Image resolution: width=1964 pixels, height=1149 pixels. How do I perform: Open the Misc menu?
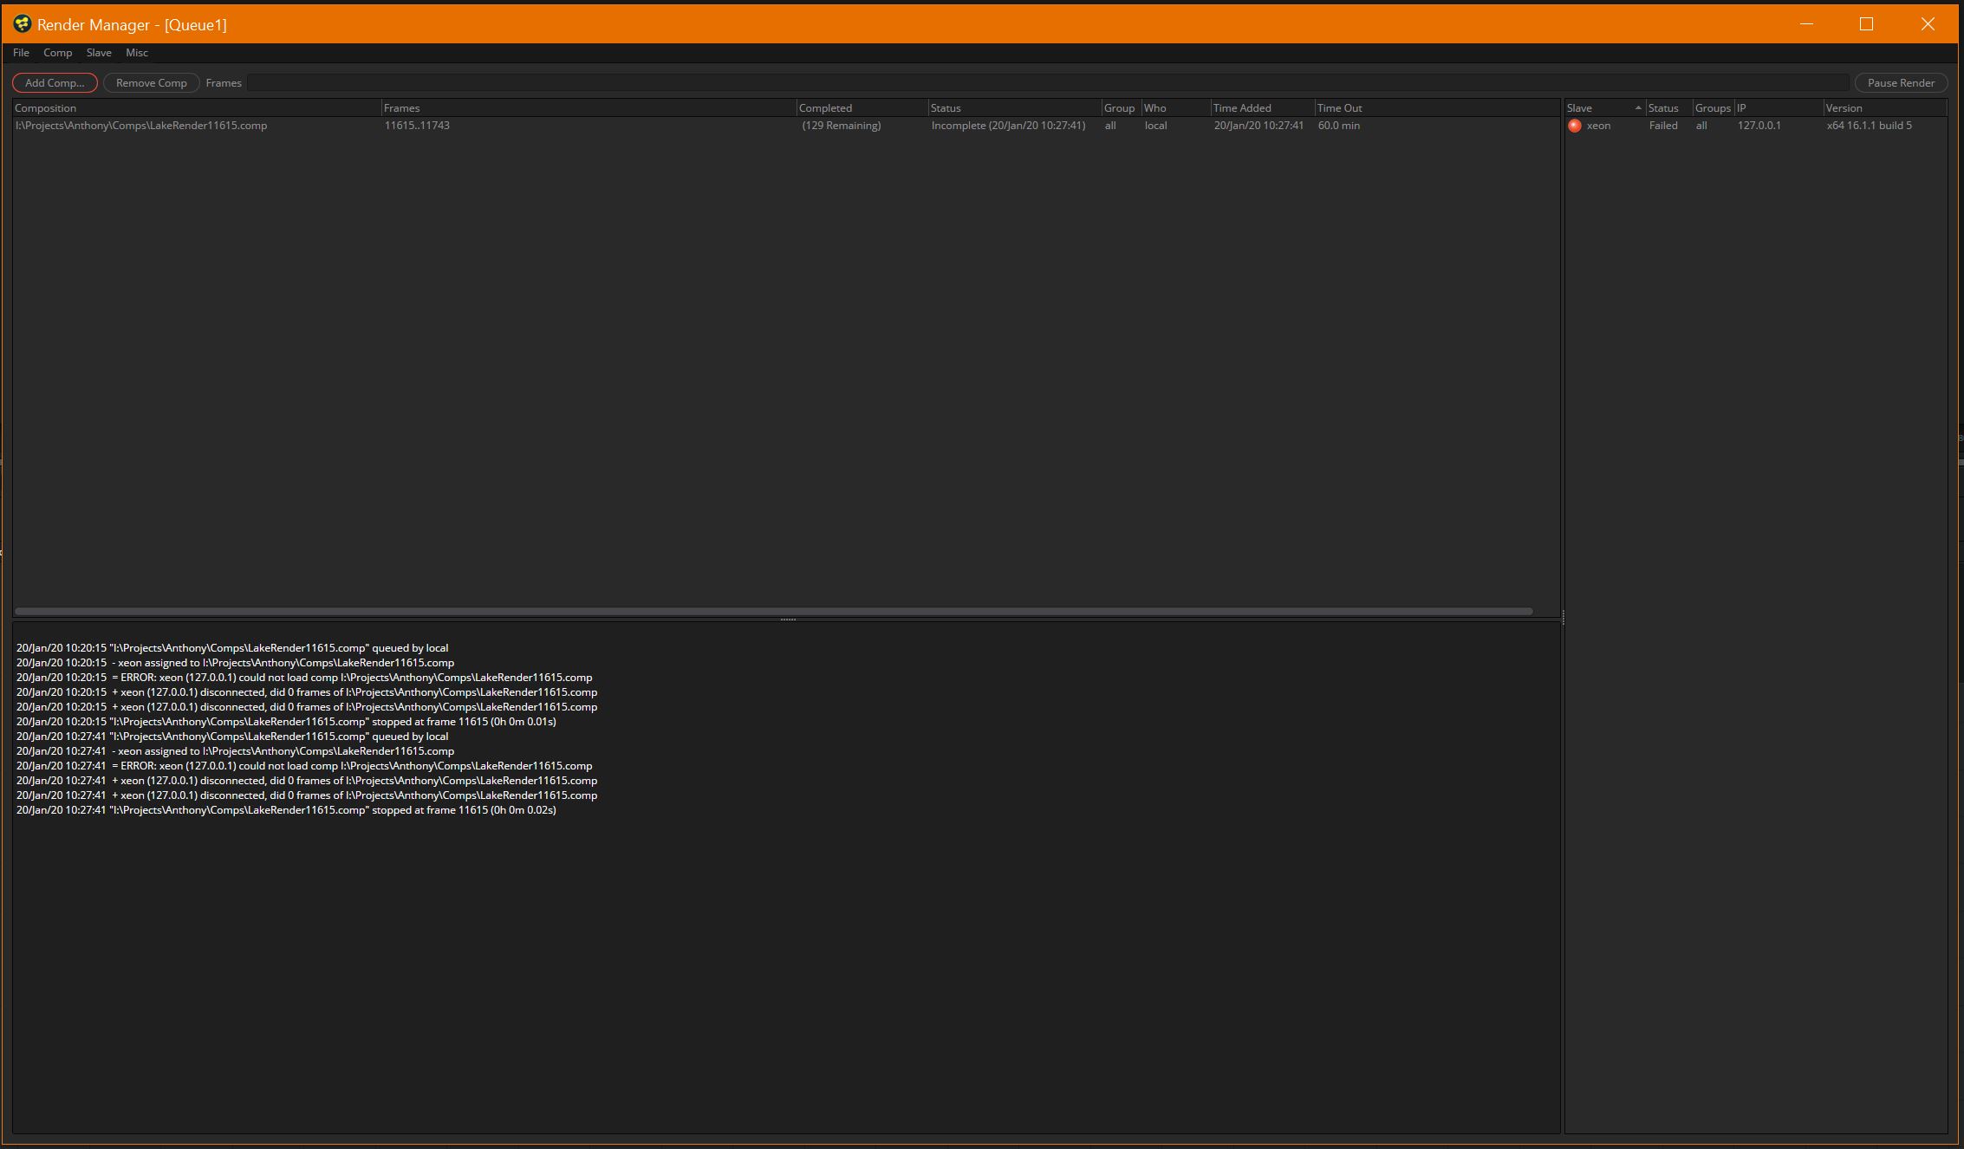(137, 53)
